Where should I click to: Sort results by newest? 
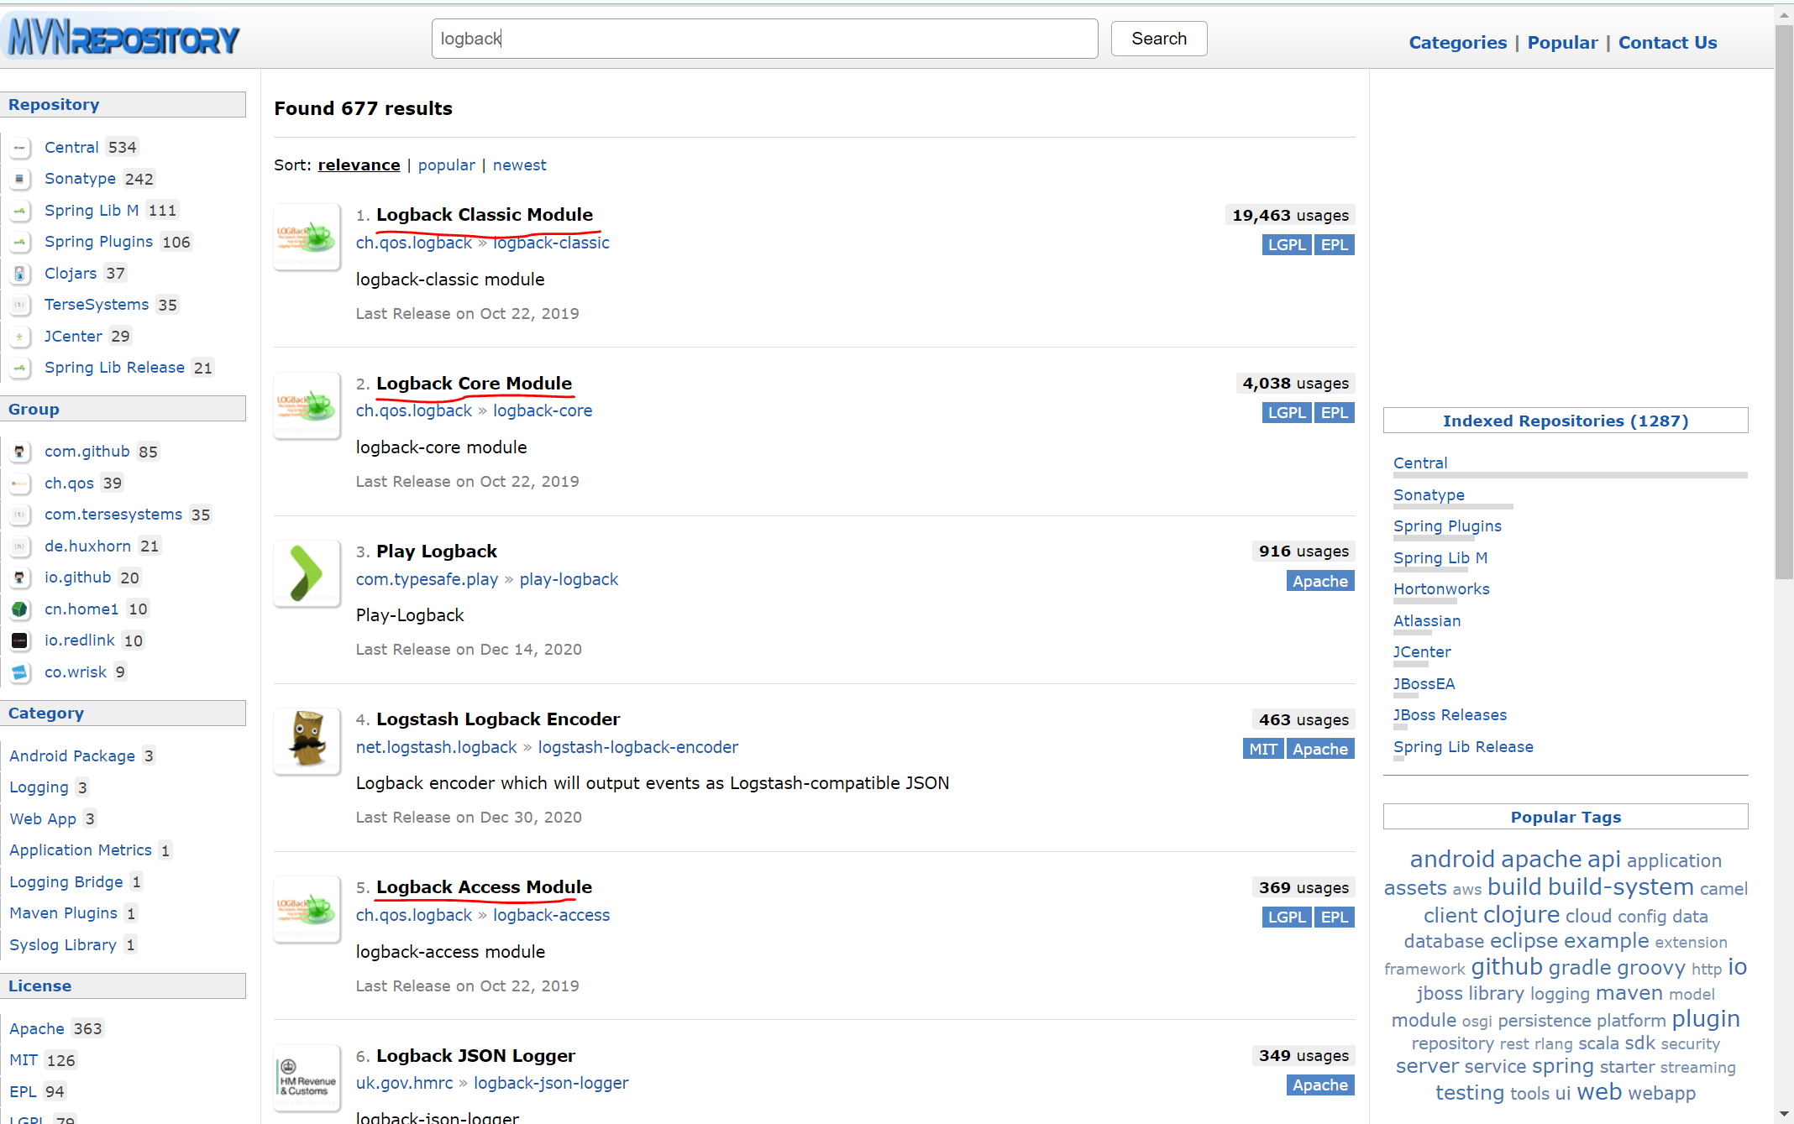pyautogui.click(x=519, y=165)
